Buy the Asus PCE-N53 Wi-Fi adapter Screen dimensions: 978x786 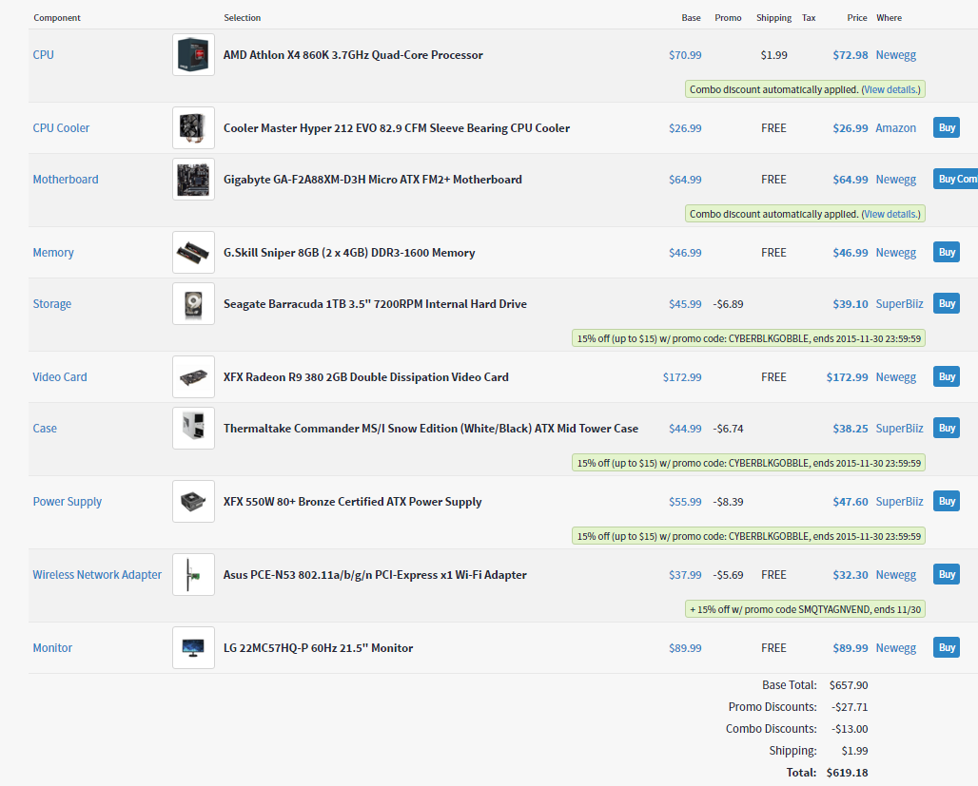coord(947,575)
